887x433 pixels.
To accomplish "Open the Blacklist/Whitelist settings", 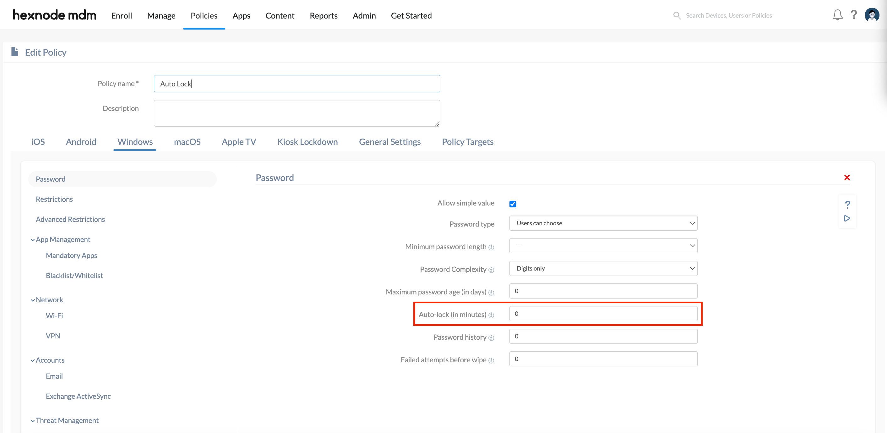I will [x=74, y=275].
